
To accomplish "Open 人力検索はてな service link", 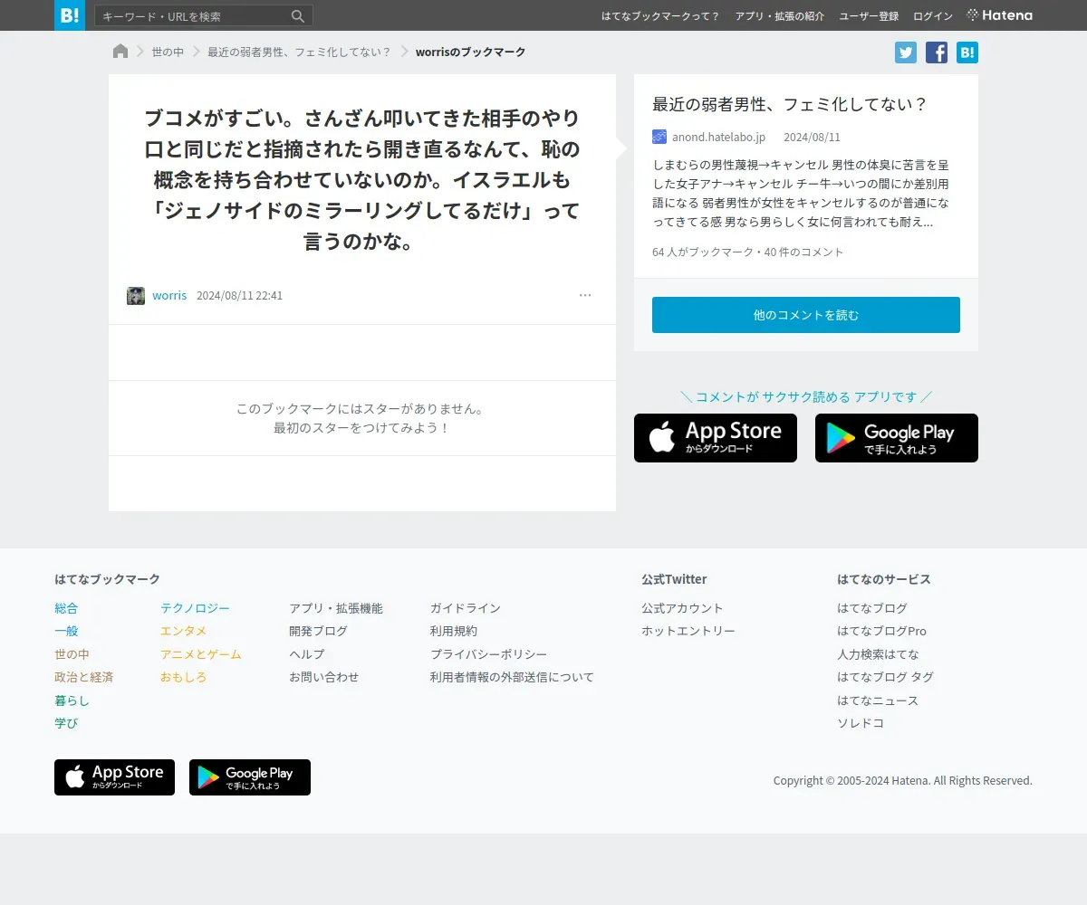I will (x=878, y=654).
